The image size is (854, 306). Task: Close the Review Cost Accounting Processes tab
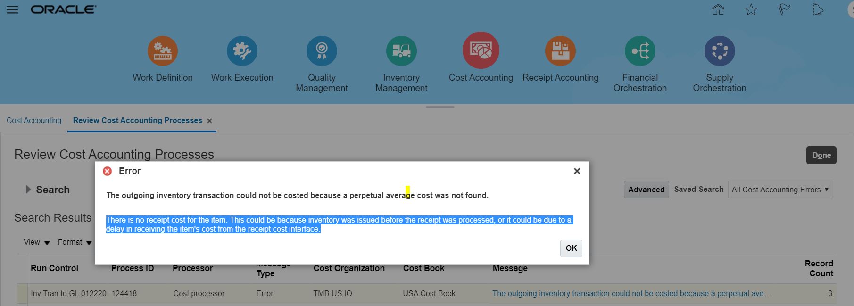tap(209, 121)
